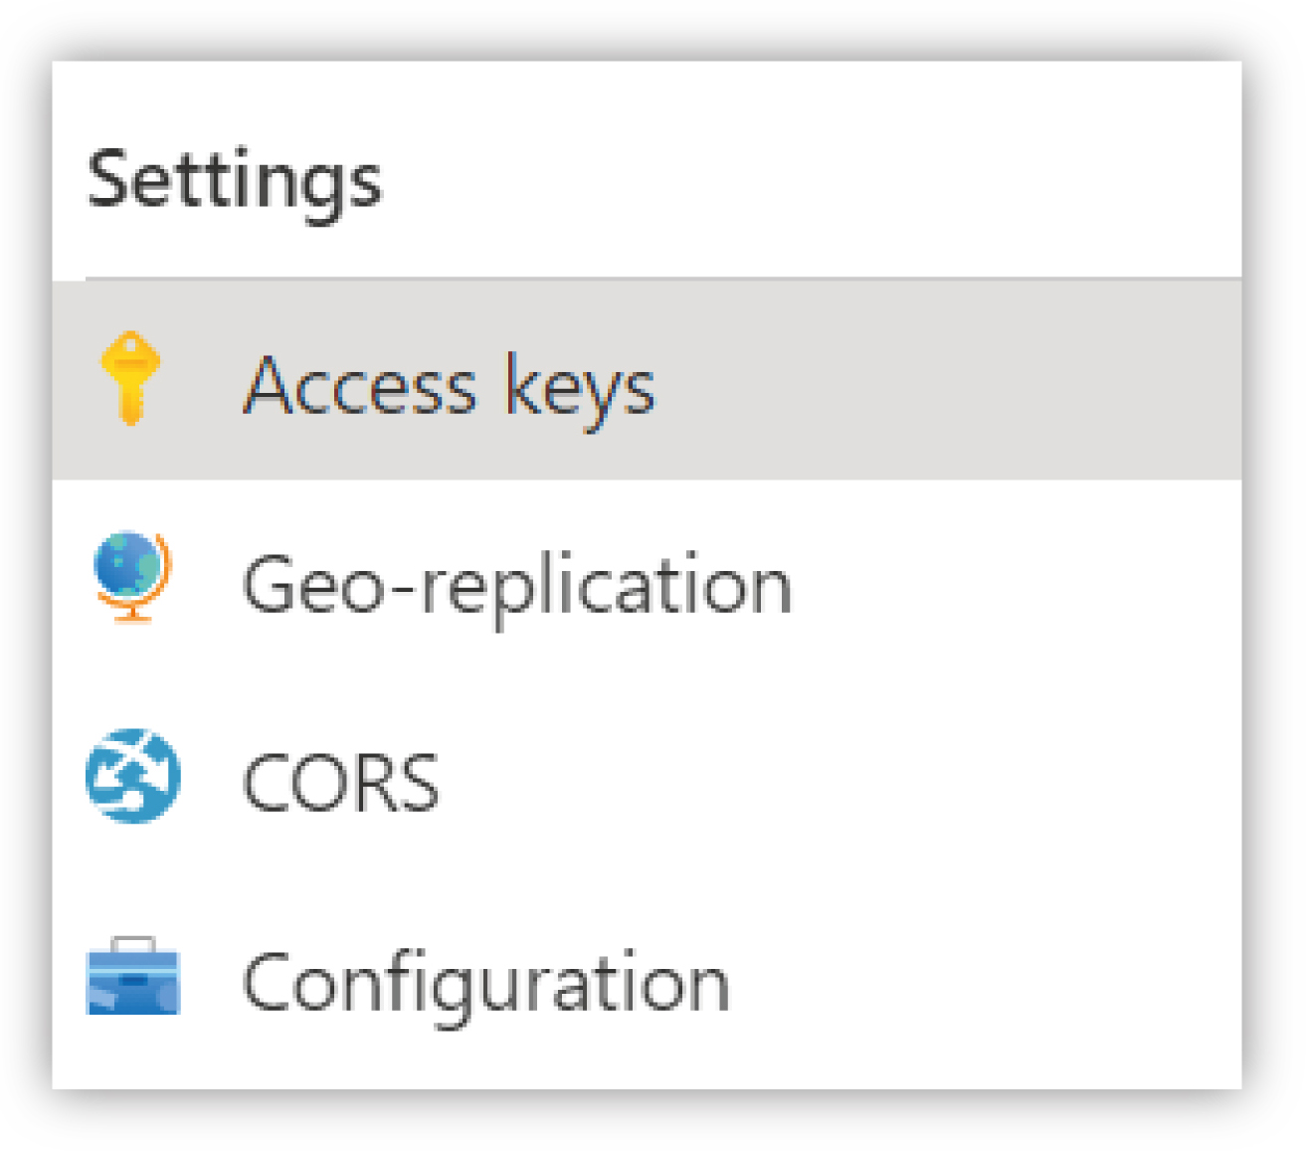This screenshot has width=1306, height=1151.
Task: Click the Settings section header
Action: tap(235, 181)
